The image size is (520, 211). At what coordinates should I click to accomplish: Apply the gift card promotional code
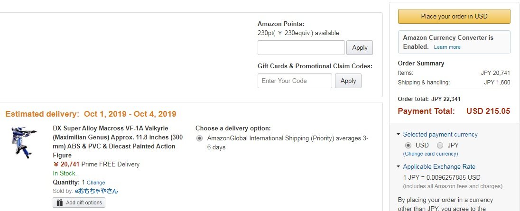click(348, 81)
